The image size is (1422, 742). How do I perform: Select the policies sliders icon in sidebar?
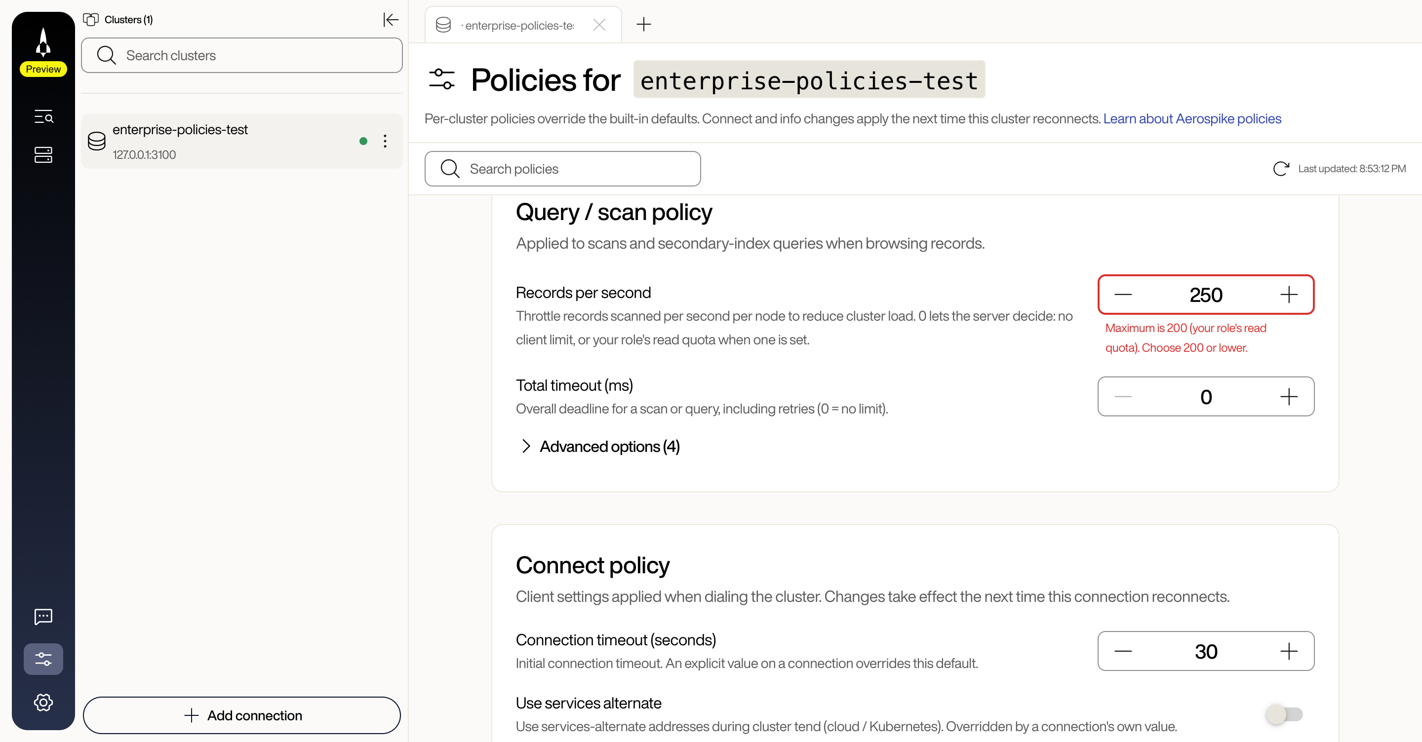[x=43, y=659]
